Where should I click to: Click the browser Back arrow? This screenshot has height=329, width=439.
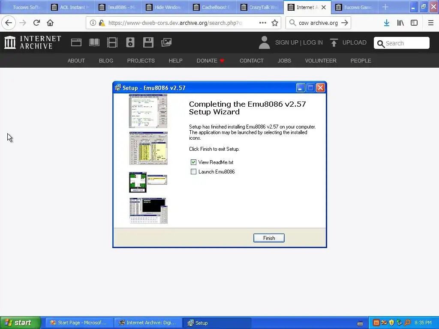[9, 23]
